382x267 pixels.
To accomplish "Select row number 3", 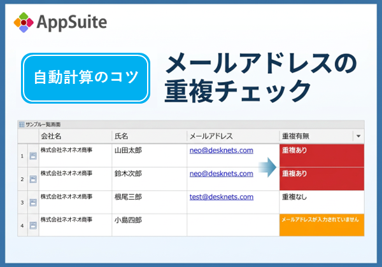I will tap(22, 203).
